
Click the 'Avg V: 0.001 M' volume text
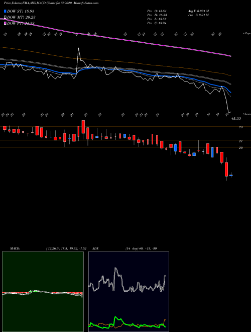pyautogui.click(x=198, y=11)
